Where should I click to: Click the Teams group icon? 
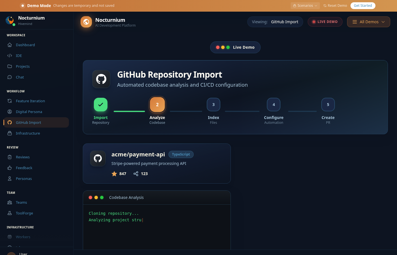(10, 202)
